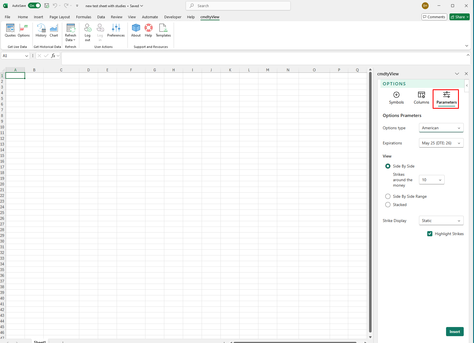Open the Comments button
Viewport: 474px width, 343px height.
pos(434,17)
